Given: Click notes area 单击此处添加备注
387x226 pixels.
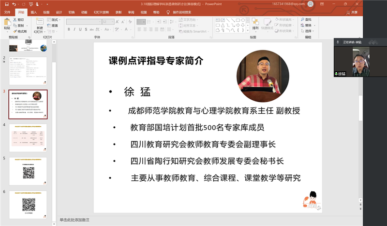Looking at the screenshot, I should pyautogui.click(x=74, y=220).
